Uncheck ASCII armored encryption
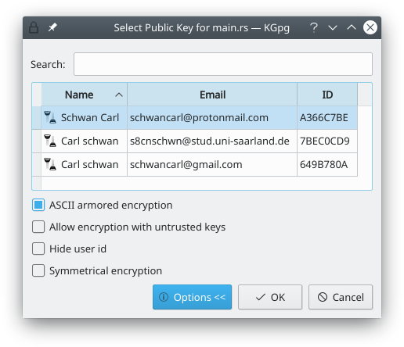Screen dimensions: 404x347 point(38,205)
